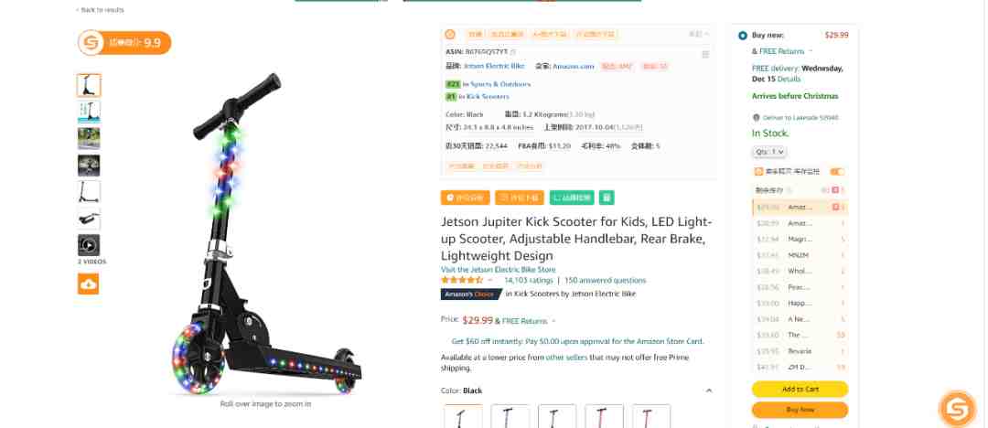Select the second scooter thumbnail image
The height and width of the screenshot is (428, 988).
(x=89, y=112)
